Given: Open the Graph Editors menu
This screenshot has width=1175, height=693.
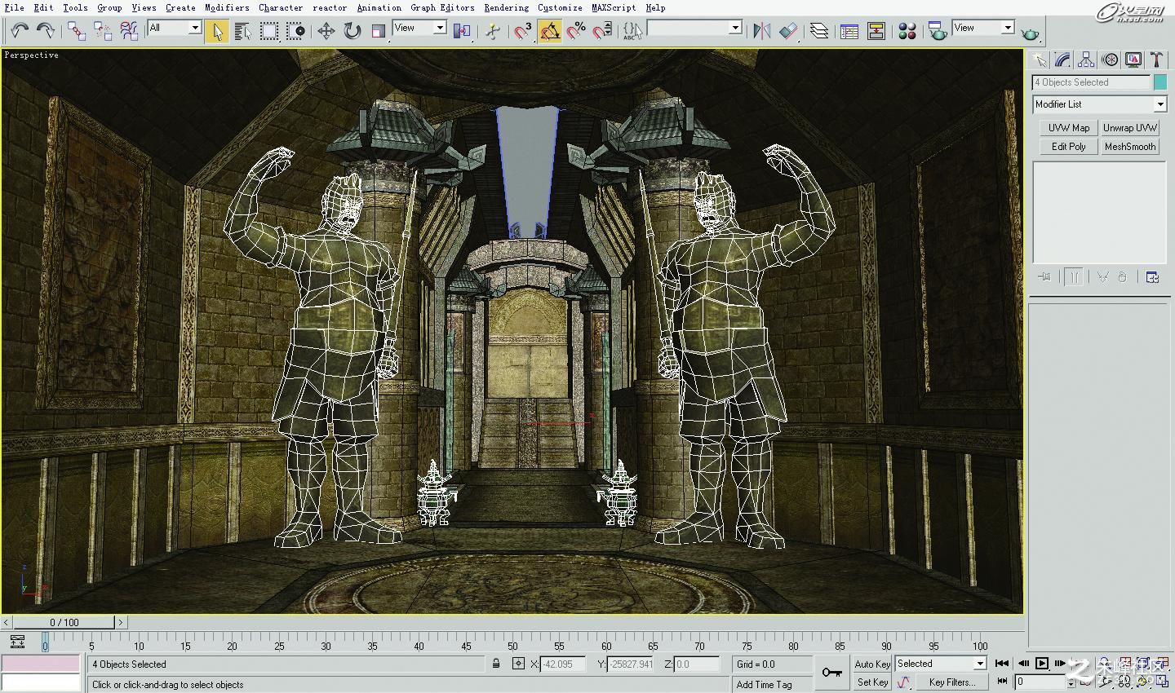Looking at the screenshot, I should pyautogui.click(x=442, y=7).
